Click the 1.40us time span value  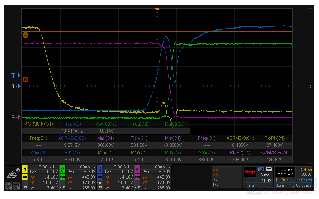pos(282,180)
